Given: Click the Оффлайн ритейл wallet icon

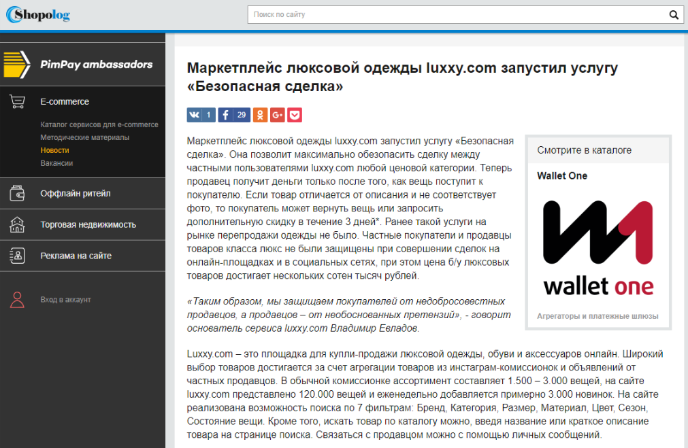Looking at the screenshot, I should (18, 194).
